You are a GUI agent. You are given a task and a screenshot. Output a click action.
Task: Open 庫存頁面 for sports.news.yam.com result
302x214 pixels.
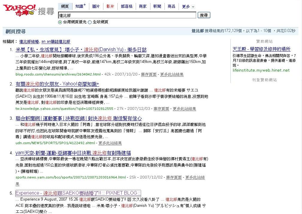click(x=174, y=177)
